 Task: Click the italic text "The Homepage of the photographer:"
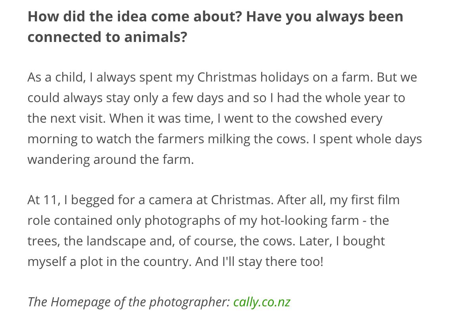click(x=128, y=302)
